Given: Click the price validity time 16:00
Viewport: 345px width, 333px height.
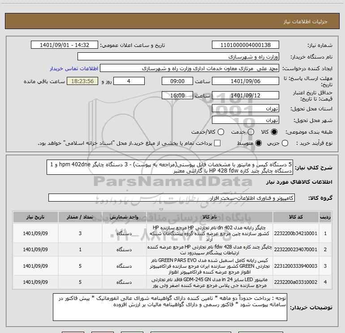Looking at the screenshot, I should tap(177, 96).
